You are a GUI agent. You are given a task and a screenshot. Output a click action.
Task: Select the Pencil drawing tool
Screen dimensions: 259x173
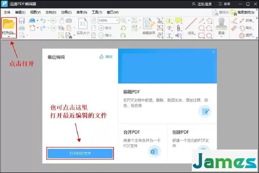(x=234, y=21)
